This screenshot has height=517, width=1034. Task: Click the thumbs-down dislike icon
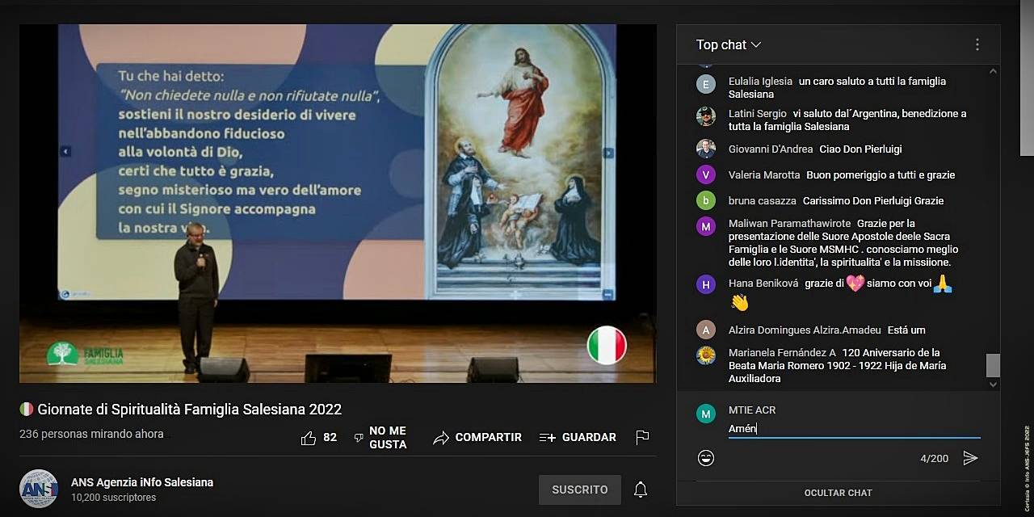click(x=359, y=438)
